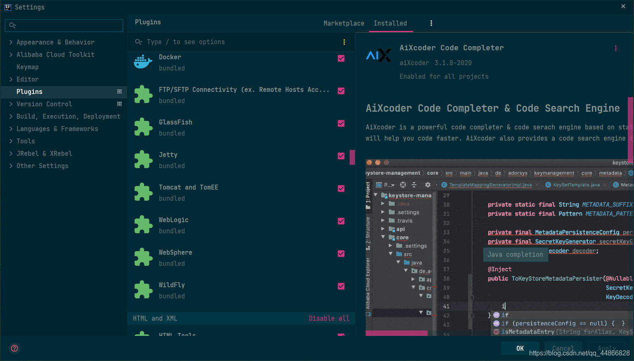Focus the settings search field

point(64,25)
